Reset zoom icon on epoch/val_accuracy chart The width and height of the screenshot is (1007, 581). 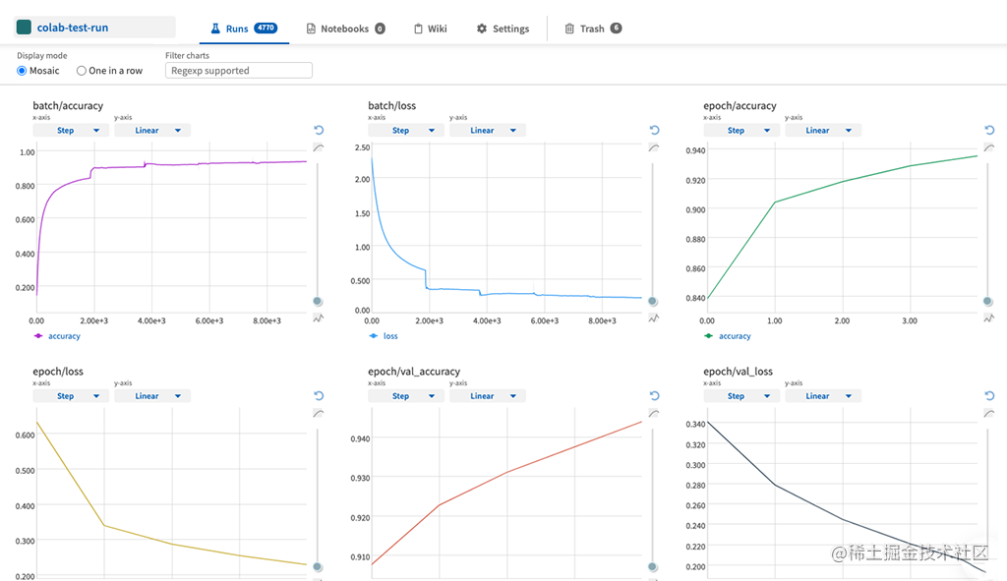(654, 396)
